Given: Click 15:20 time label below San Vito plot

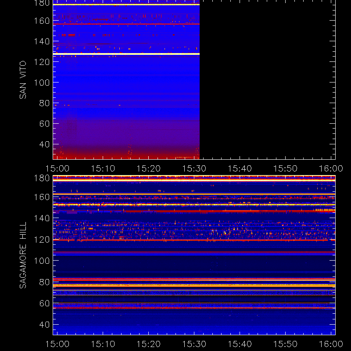Looking at the screenshot, I should pyautogui.click(x=149, y=168).
